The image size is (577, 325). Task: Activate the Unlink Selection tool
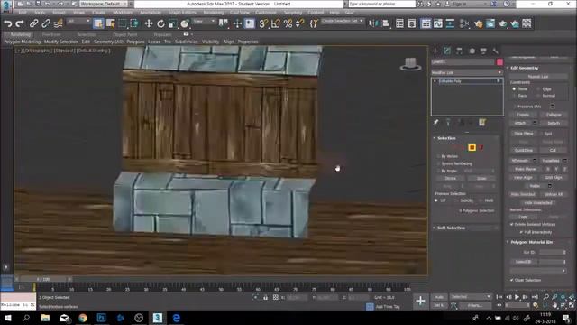click(46, 23)
